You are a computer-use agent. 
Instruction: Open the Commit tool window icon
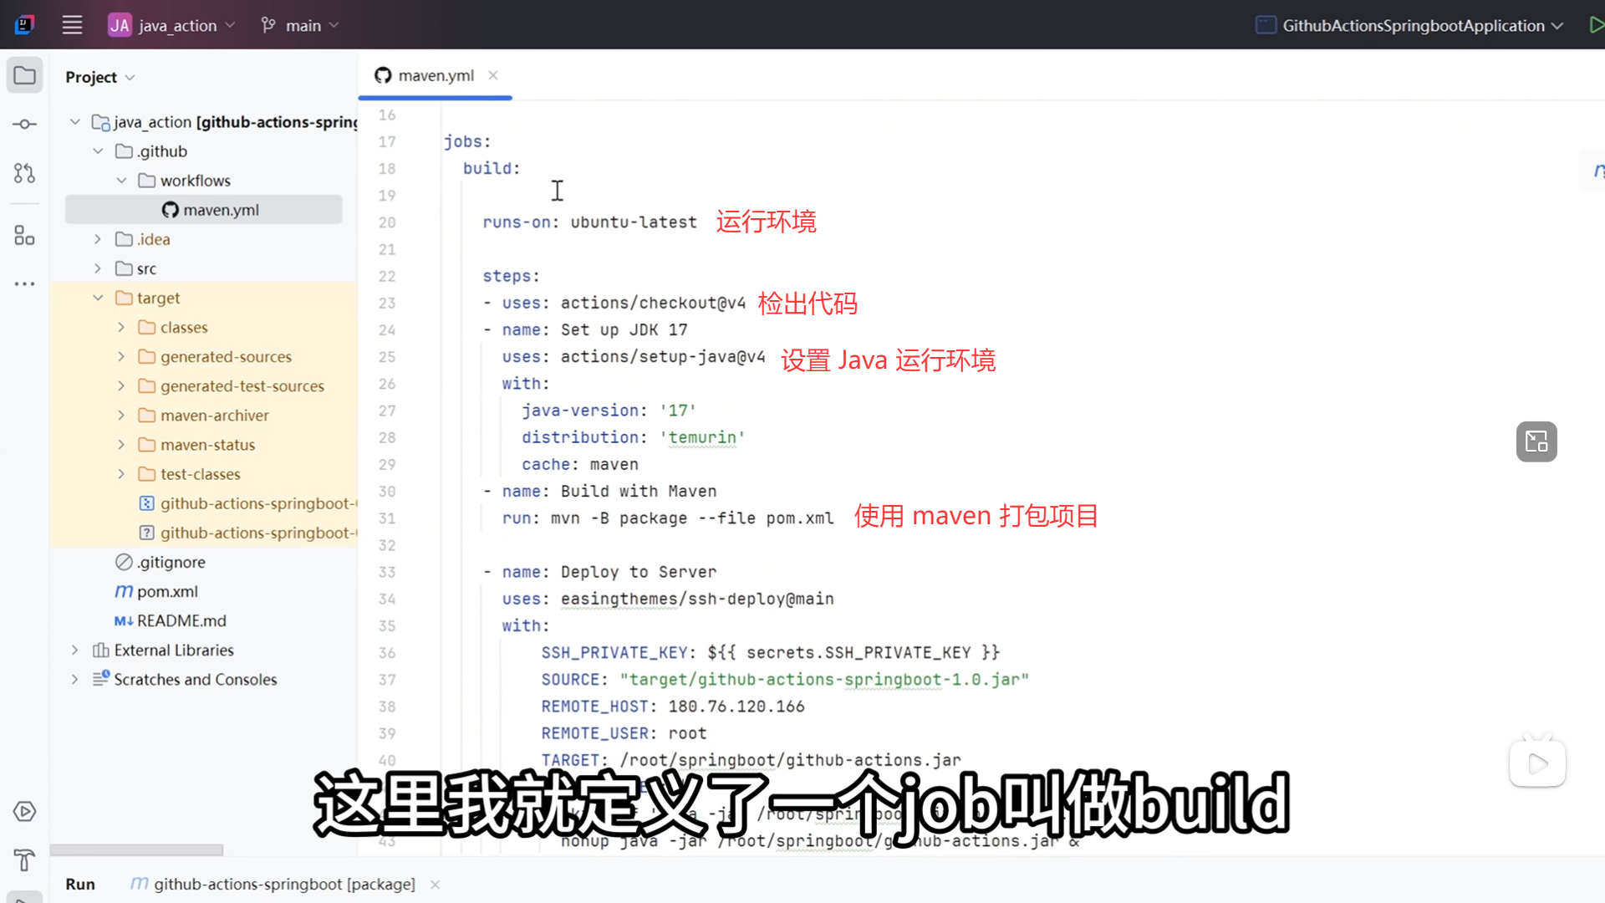pyautogui.click(x=24, y=125)
